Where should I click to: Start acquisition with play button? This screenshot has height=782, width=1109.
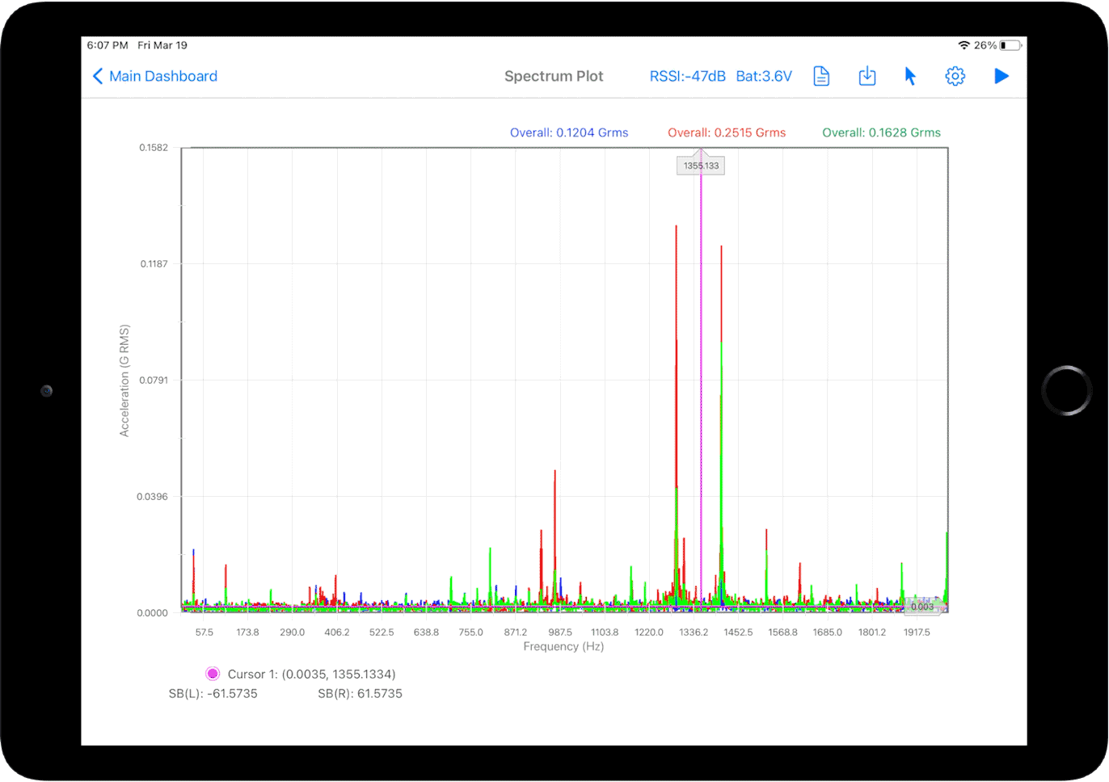pyautogui.click(x=1001, y=76)
